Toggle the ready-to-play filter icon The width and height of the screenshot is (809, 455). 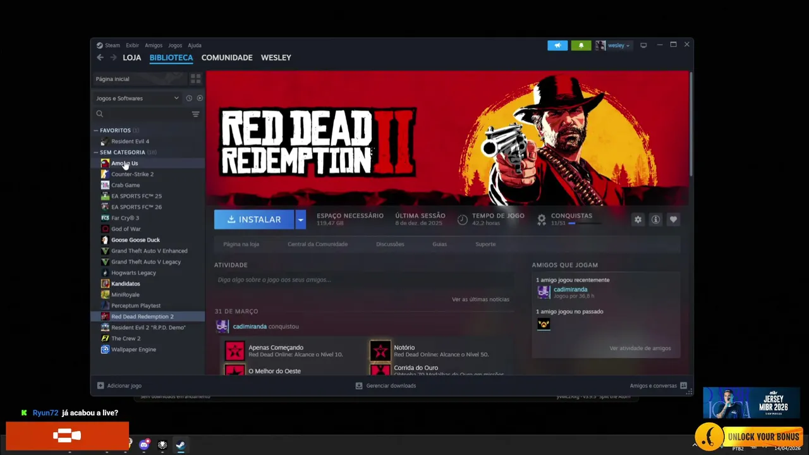200,98
